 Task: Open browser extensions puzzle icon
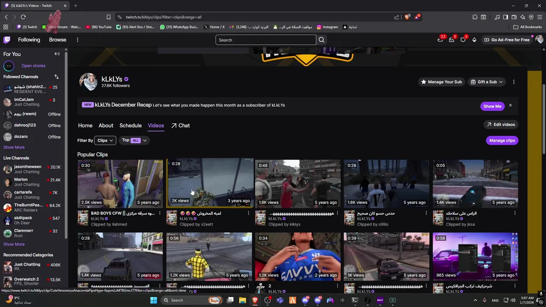point(475,17)
